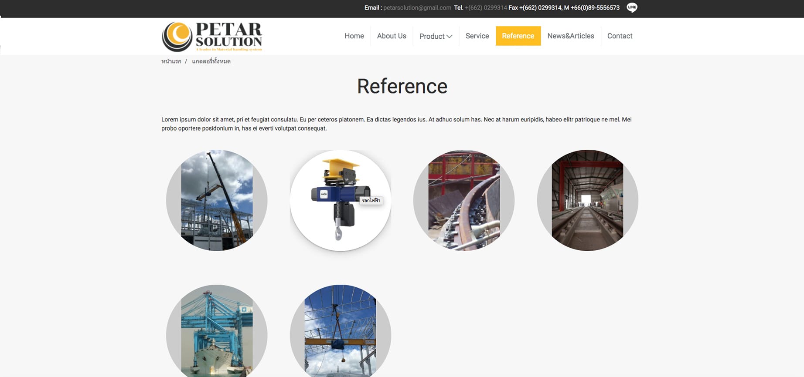
Task: Click the +(662) 0299314 telephone number
Action: click(486, 8)
